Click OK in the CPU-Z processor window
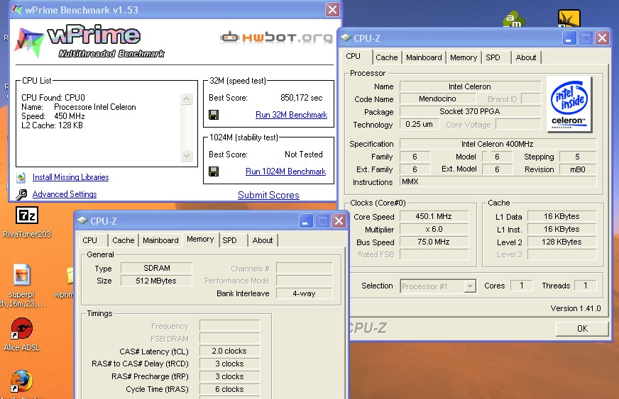 tap(582, 328)
